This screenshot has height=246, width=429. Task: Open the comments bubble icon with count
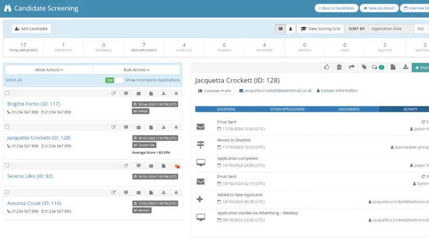pos(378,67)
